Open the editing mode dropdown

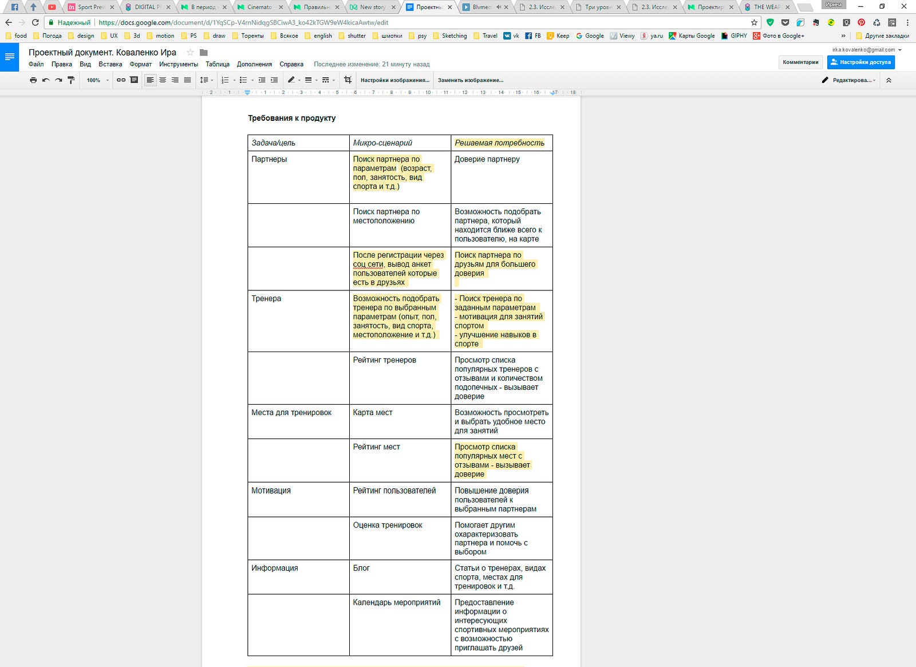[x=848, y=80]
